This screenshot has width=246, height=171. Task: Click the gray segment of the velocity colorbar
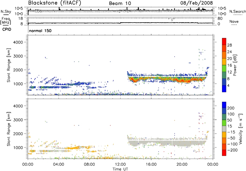coord(224,129)
